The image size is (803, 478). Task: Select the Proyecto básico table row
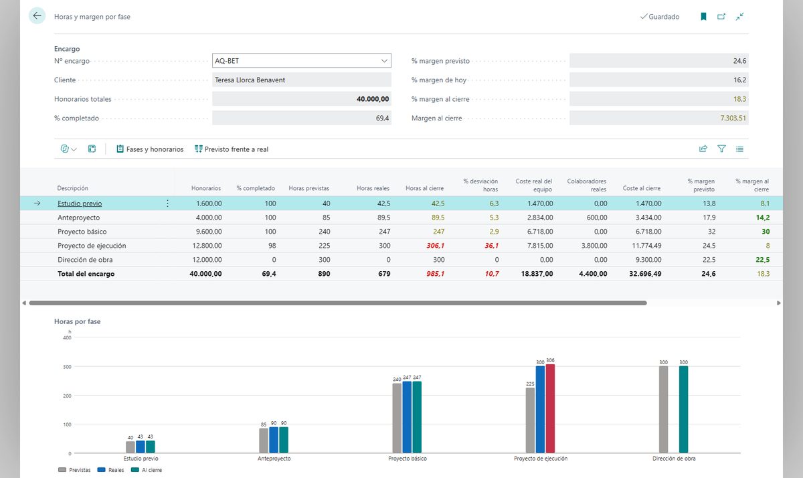click(x=401, y=232)
